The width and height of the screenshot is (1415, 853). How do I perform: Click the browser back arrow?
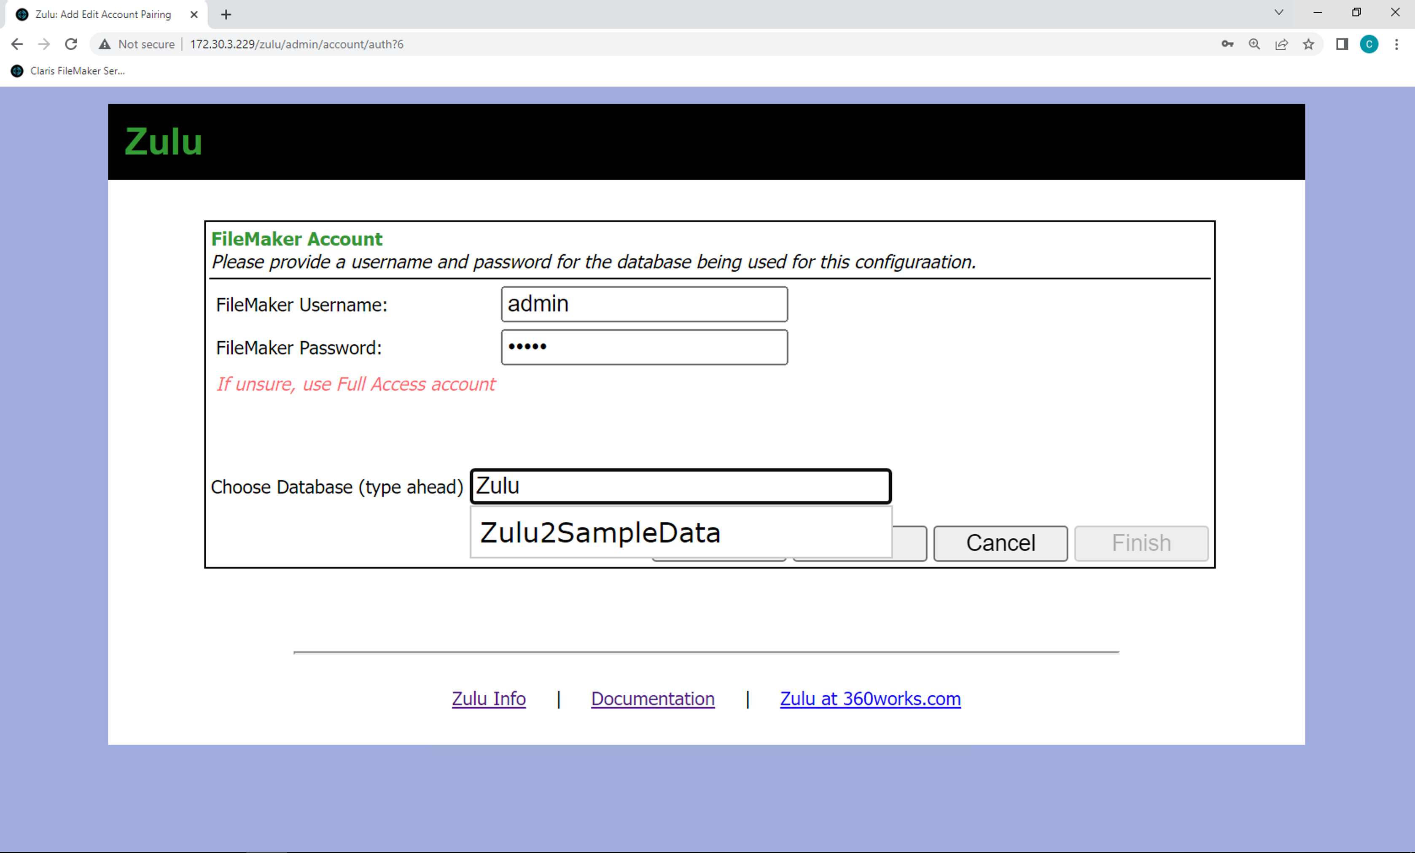[16, 44]
